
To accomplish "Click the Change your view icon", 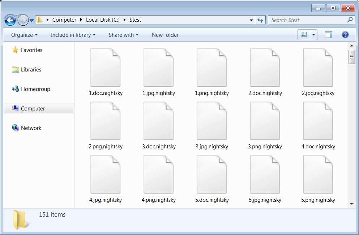I will pos(304,35).
